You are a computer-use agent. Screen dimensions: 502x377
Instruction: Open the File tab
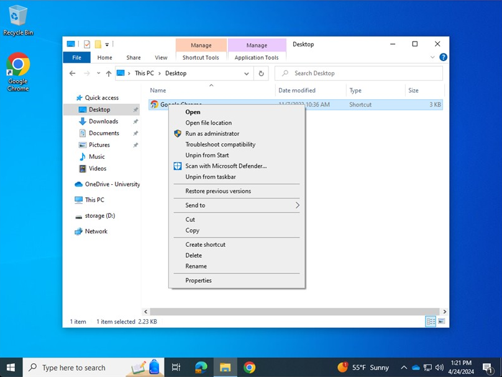tap(77, 58)
